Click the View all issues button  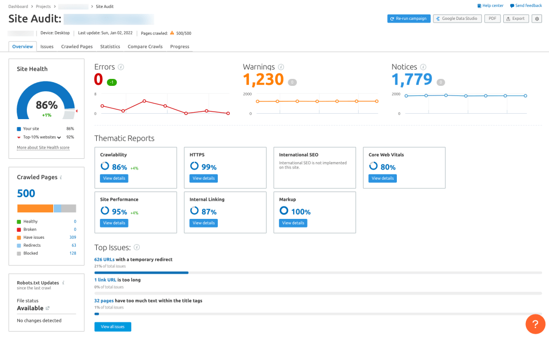[x=112, y=326]
